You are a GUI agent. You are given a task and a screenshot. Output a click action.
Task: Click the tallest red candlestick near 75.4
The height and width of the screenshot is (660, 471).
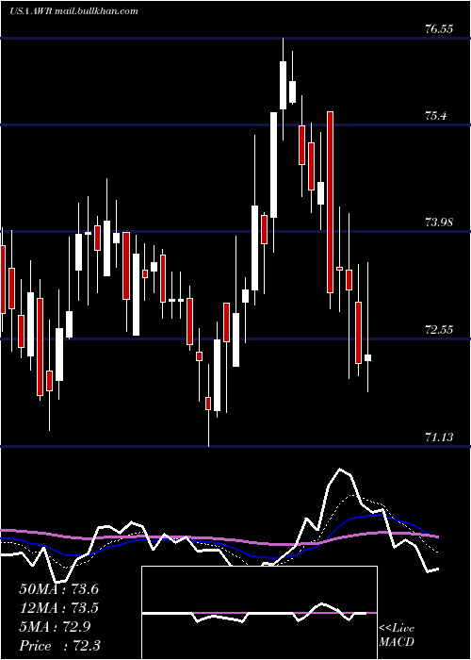(x=330, y=202)
